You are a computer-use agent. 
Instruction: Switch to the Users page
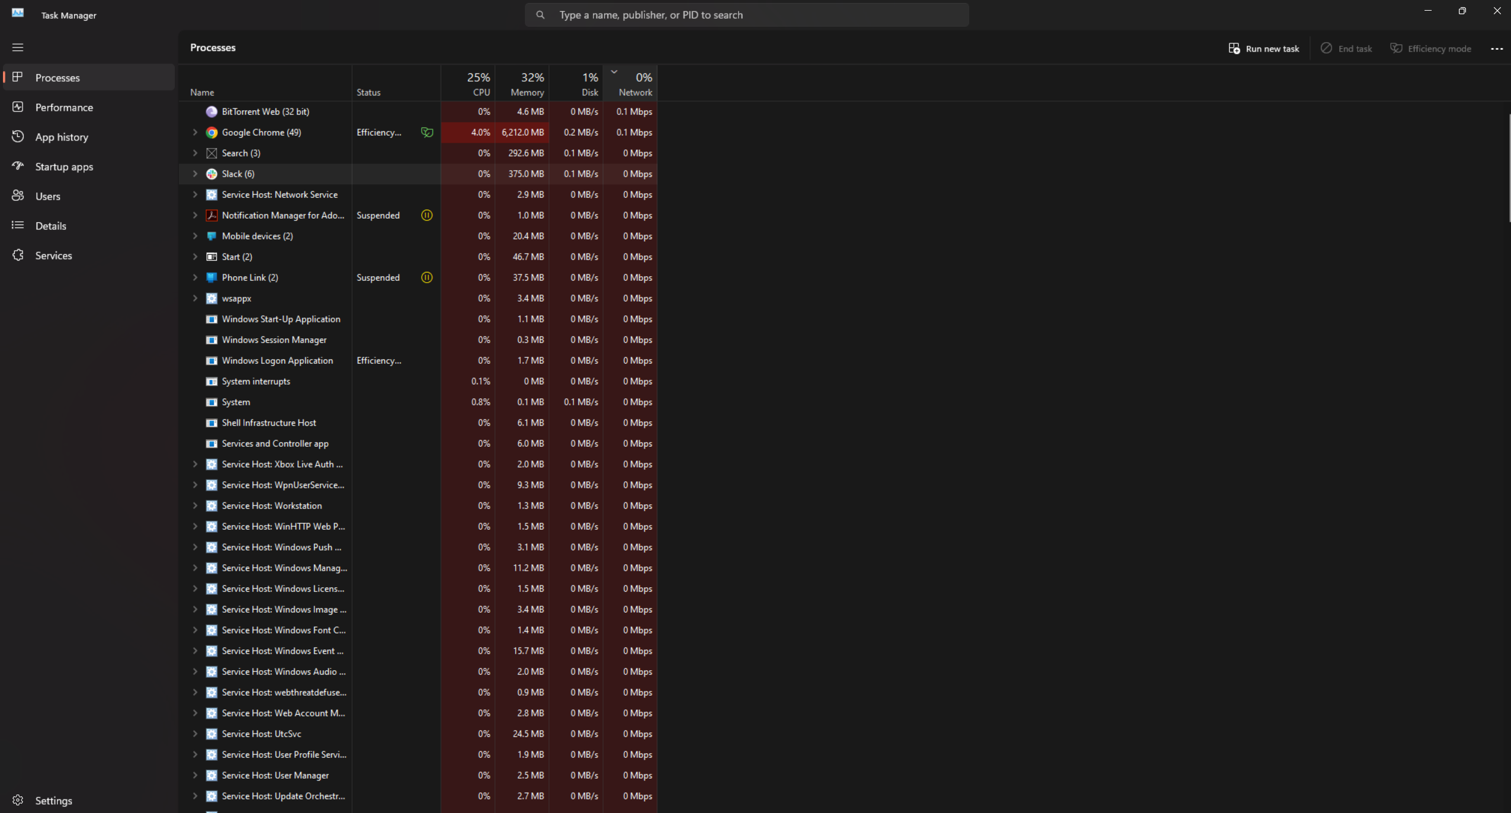[89, 196]
